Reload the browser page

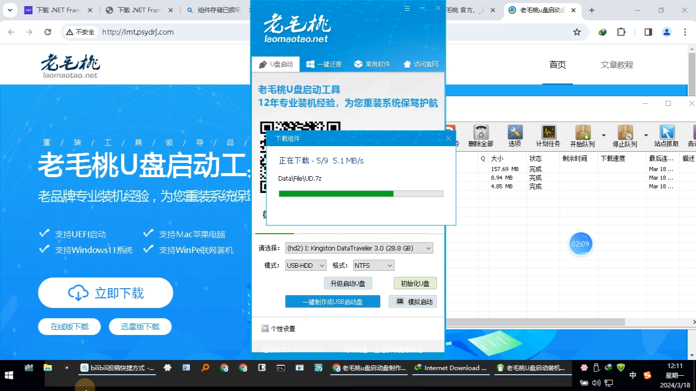pos(48,32)
